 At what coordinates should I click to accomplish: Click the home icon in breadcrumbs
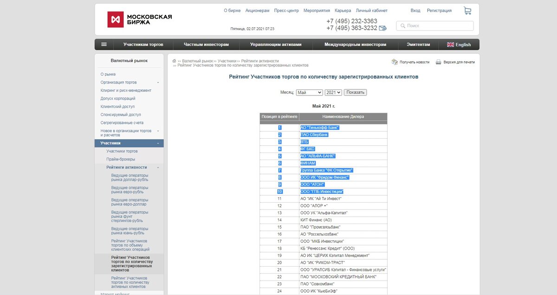(x=175, y=61)
